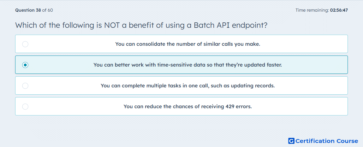Image resolution: width=363 pixels, height=147 pixels.
Task: Click the G logo icon beside Certification Course
Action: [291, 141]
